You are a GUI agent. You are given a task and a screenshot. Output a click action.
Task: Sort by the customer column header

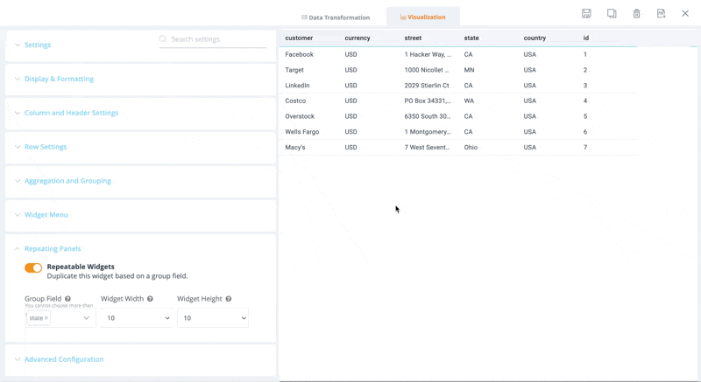pos(299,38)
